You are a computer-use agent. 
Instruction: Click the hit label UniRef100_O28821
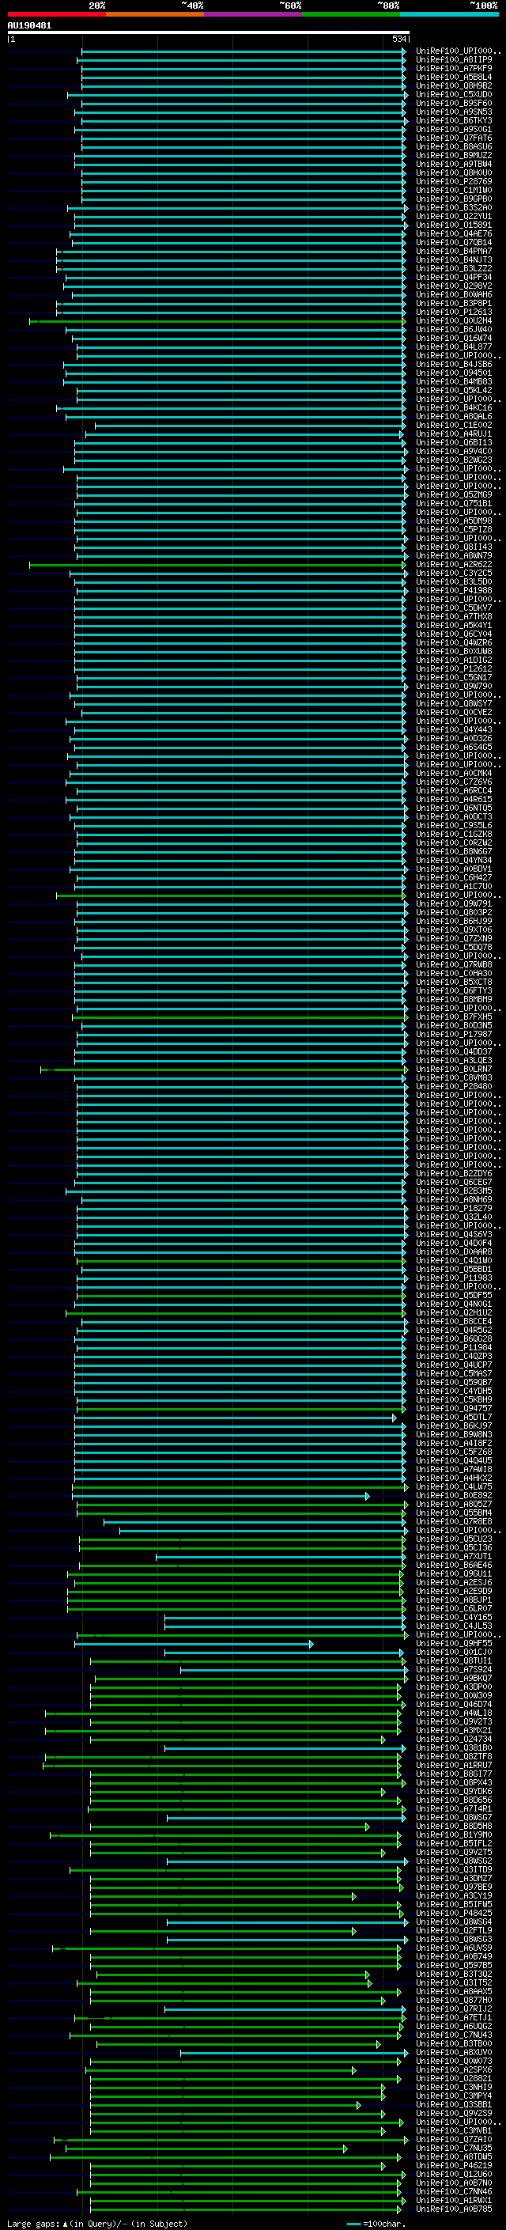[454, 2077]
